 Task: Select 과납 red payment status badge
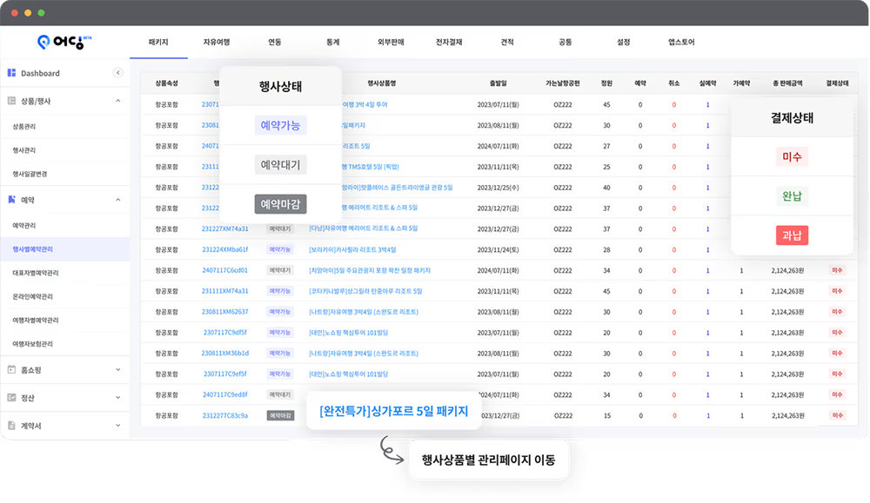(x=792, y=235)
